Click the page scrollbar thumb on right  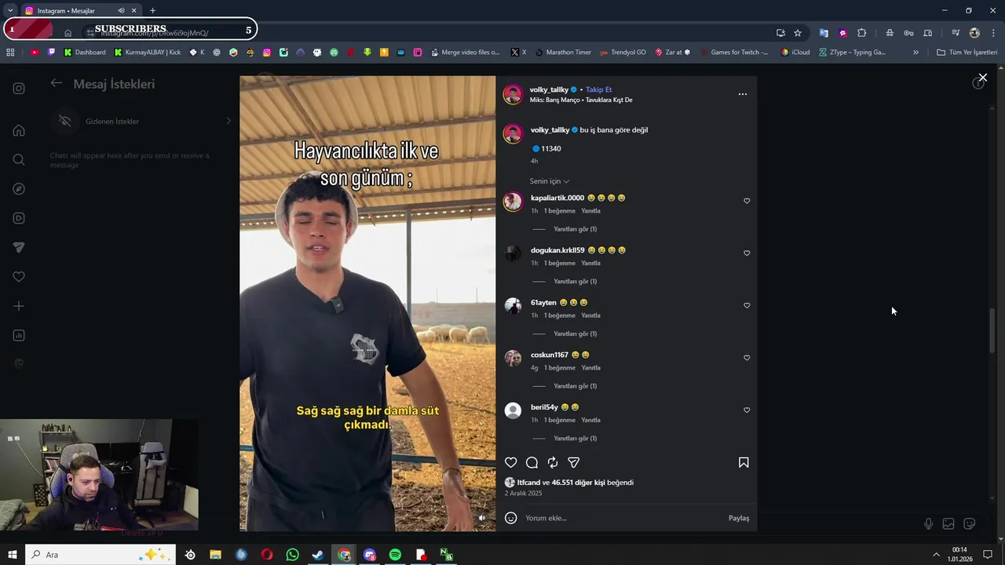[992, 330]
